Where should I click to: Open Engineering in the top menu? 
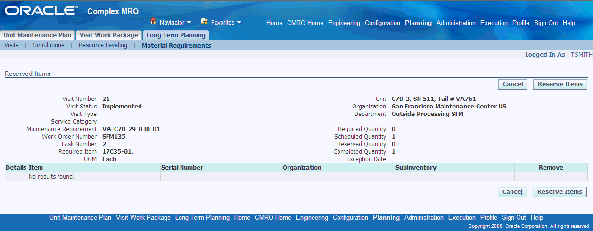click(x=344, y=23)
